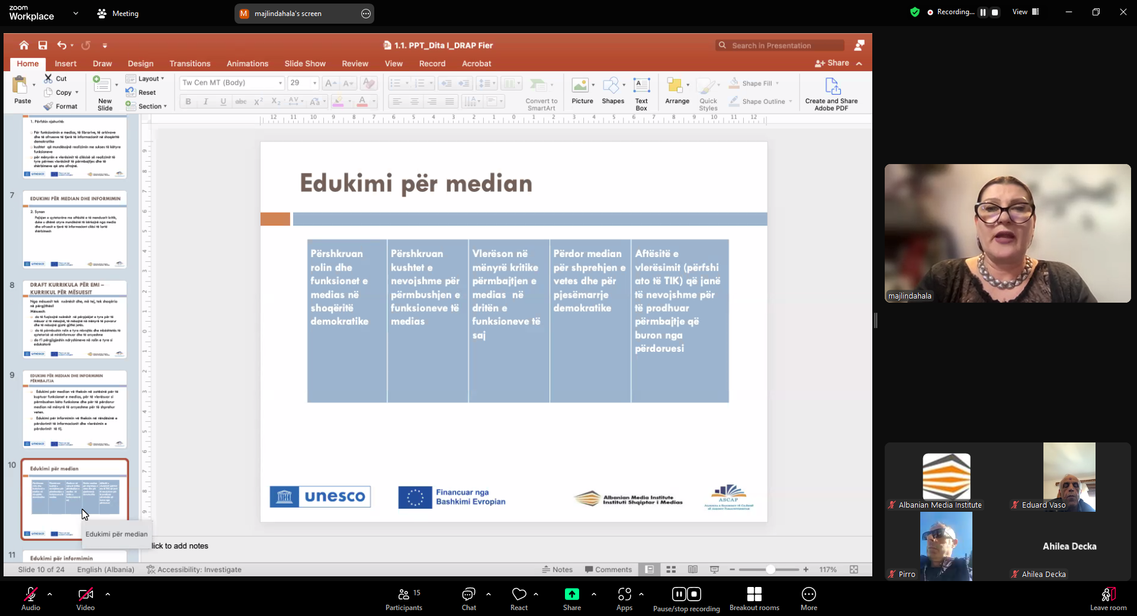The width and height of the screenshot is (1137, 616).
Task: Open the Zoom Chat panel
Action: (x=469, y=599)
